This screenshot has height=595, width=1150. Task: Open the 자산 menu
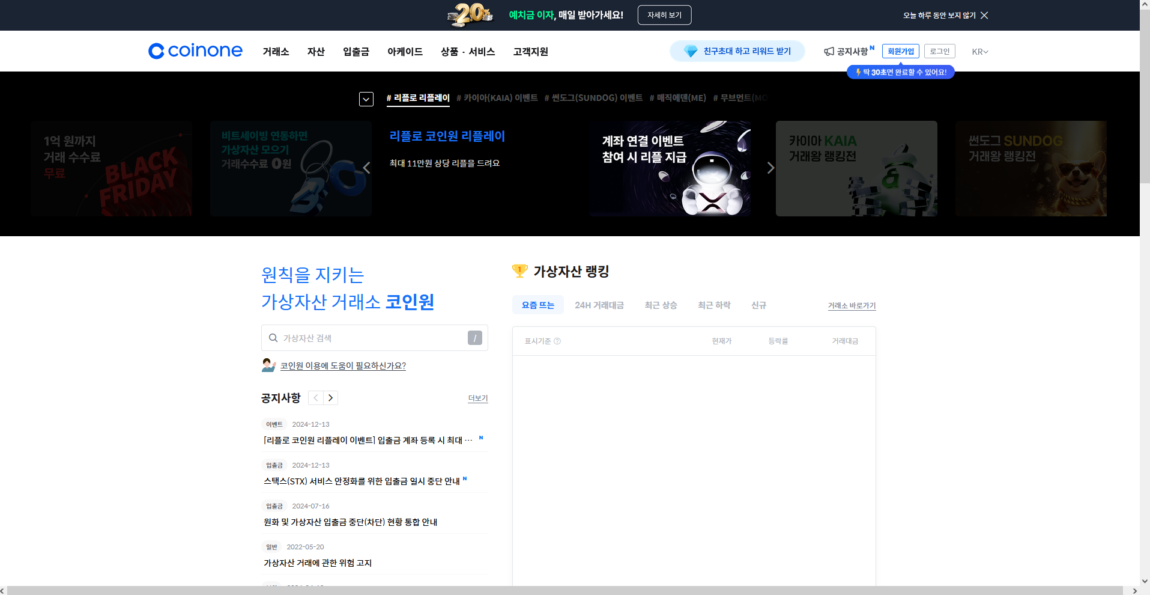pos(316,52)
